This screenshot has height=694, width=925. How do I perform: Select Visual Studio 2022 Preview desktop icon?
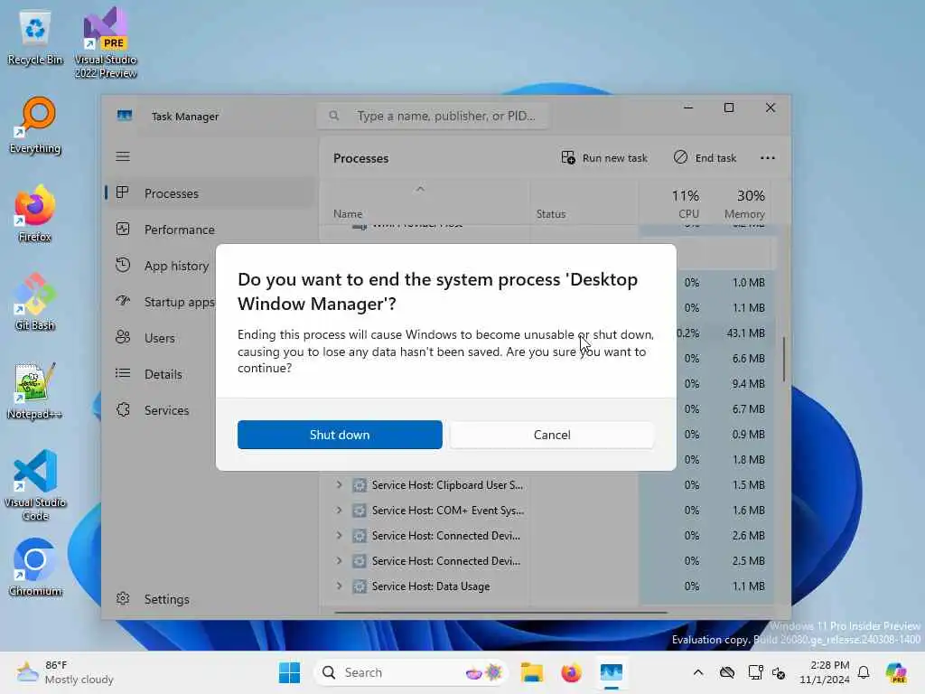pyautogui.click(x=106, y=42)
